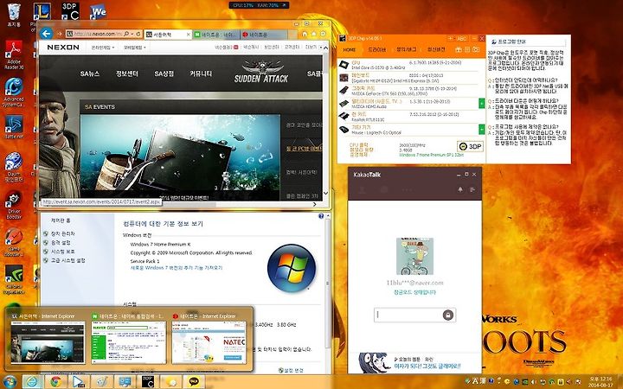Click SA EVENTS banner image
The width and height of the screenshot is (623, 389).
pyautogui.click(x=180, y=157)
